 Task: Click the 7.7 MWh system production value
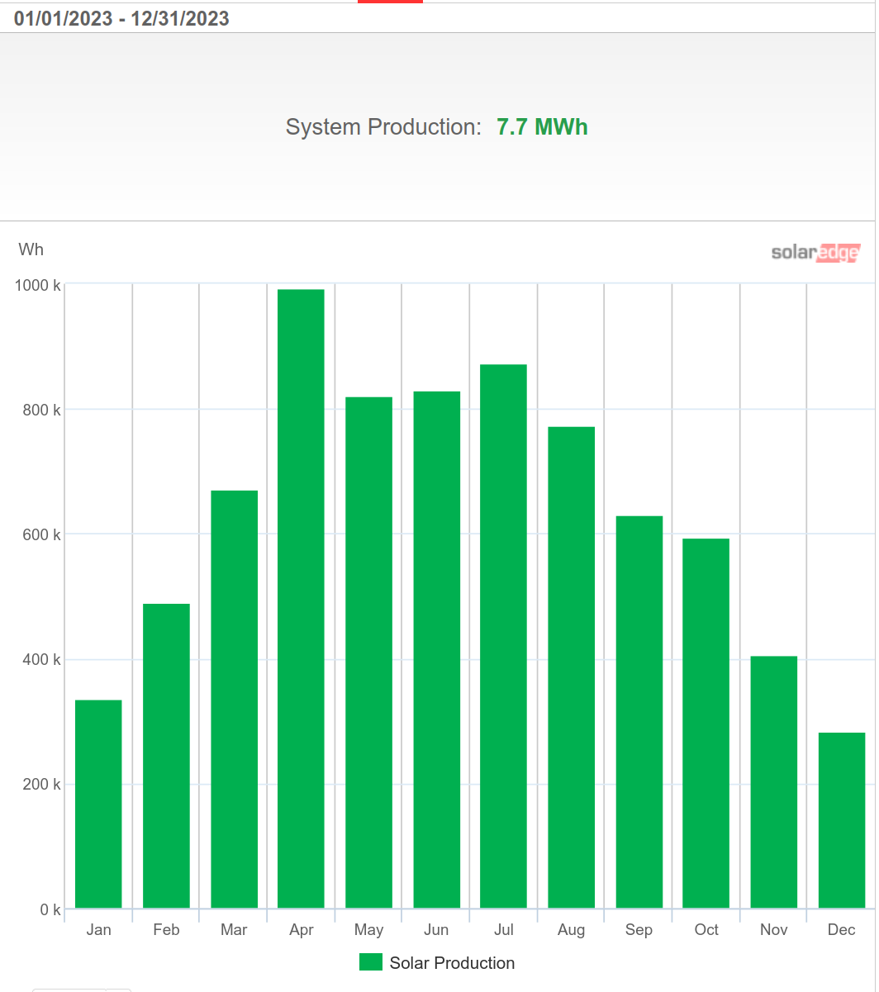pos(542,127)
